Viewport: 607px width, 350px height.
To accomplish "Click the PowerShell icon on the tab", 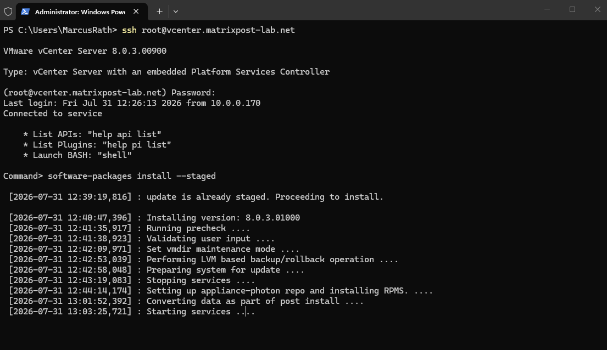I will (25, 12).
